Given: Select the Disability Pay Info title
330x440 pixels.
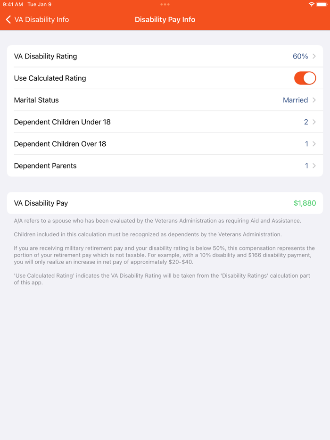Looking at the screenshot, I should click(165, 20).
